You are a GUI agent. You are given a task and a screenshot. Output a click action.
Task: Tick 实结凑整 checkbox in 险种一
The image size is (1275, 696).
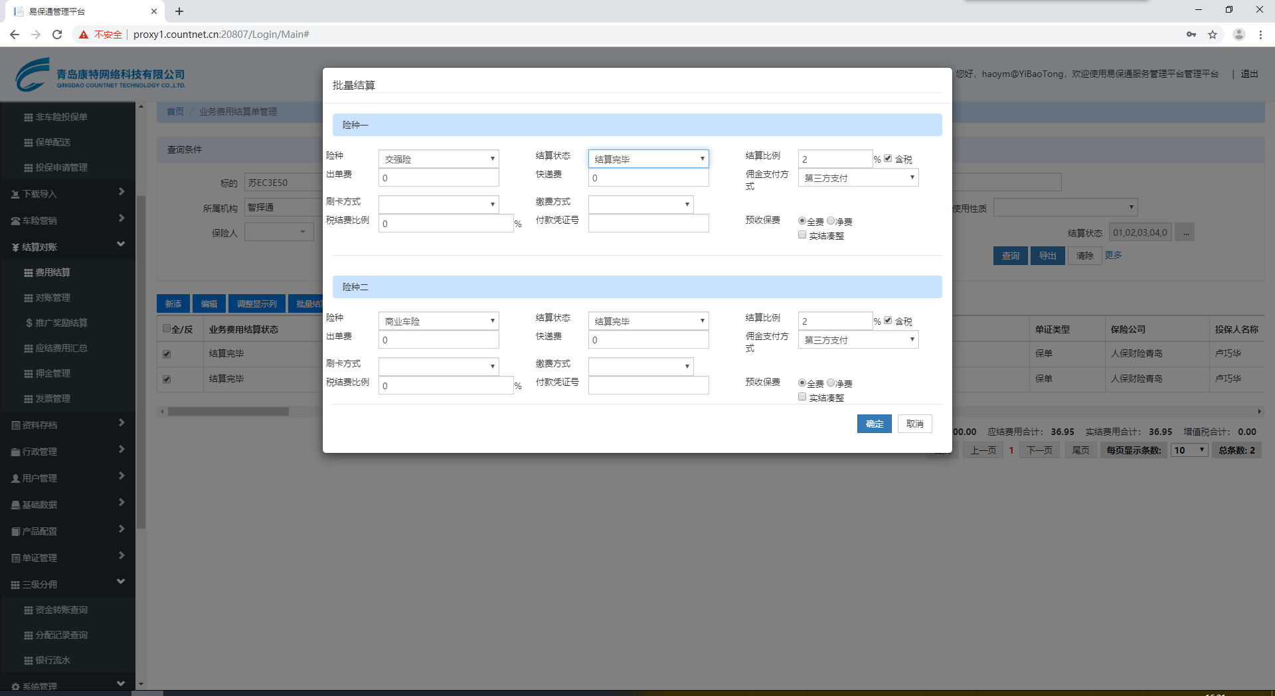[x=802, y=235]
